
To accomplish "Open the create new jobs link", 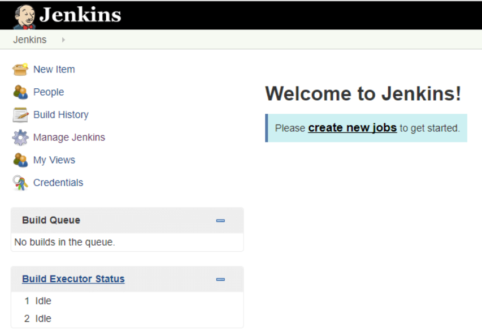I will [351, 127].
